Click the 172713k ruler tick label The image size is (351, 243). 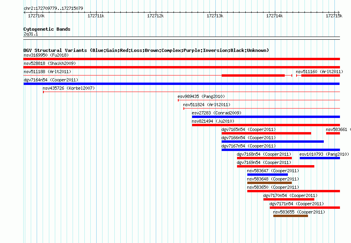coord(215,16)
